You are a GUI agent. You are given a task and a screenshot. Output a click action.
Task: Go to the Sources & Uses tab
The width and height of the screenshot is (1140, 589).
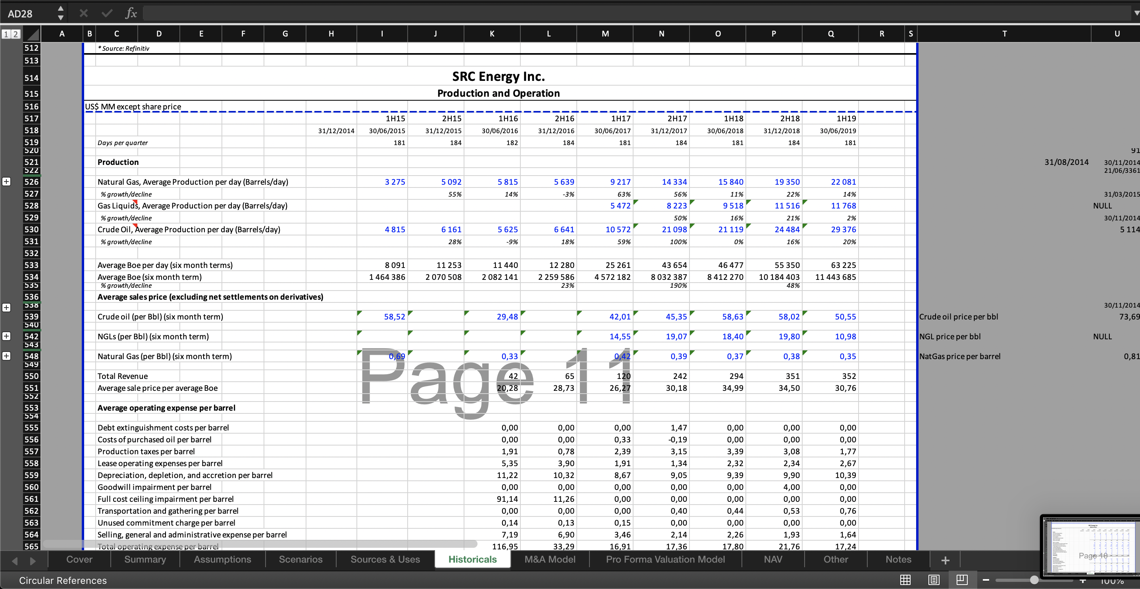(385, 559)
